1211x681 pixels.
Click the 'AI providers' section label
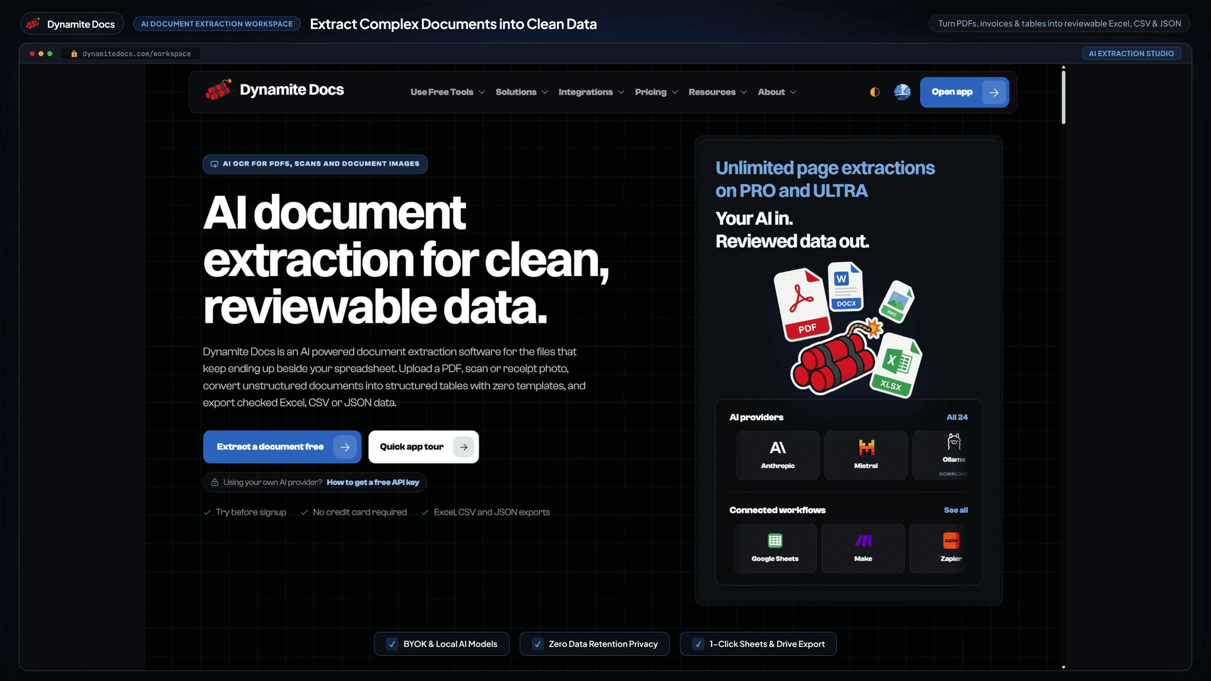point(756,417)
